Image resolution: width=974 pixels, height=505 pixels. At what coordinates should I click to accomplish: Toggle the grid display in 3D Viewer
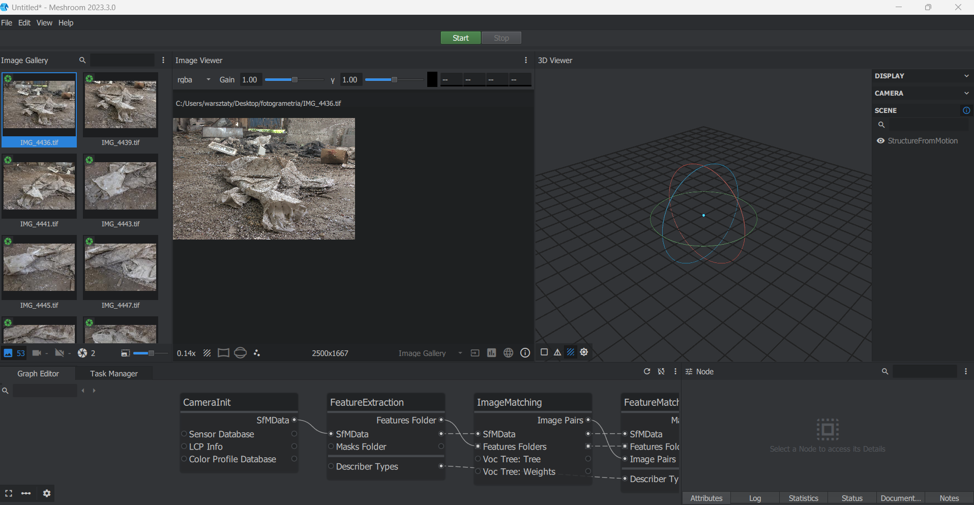tap(571, 352)
